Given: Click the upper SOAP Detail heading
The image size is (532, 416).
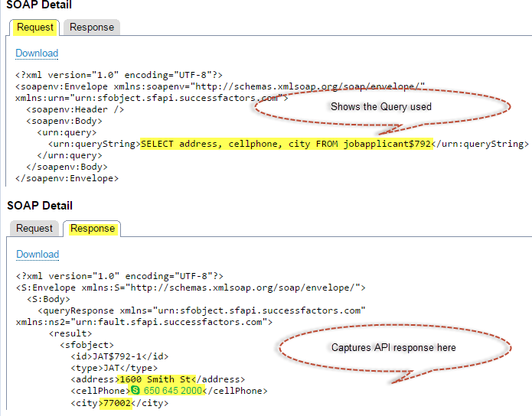Looking at the screenshot, I should point(39,5).
